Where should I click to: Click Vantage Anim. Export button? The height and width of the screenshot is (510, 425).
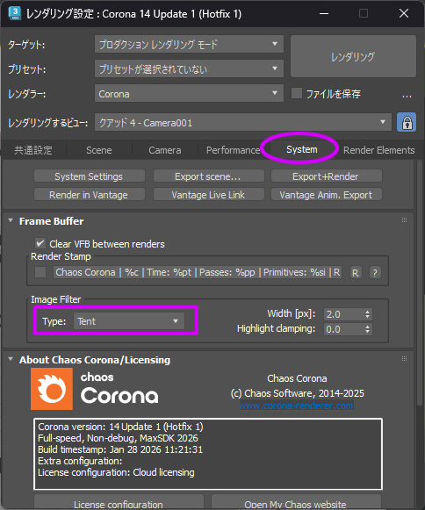click(x=326, y=195)
